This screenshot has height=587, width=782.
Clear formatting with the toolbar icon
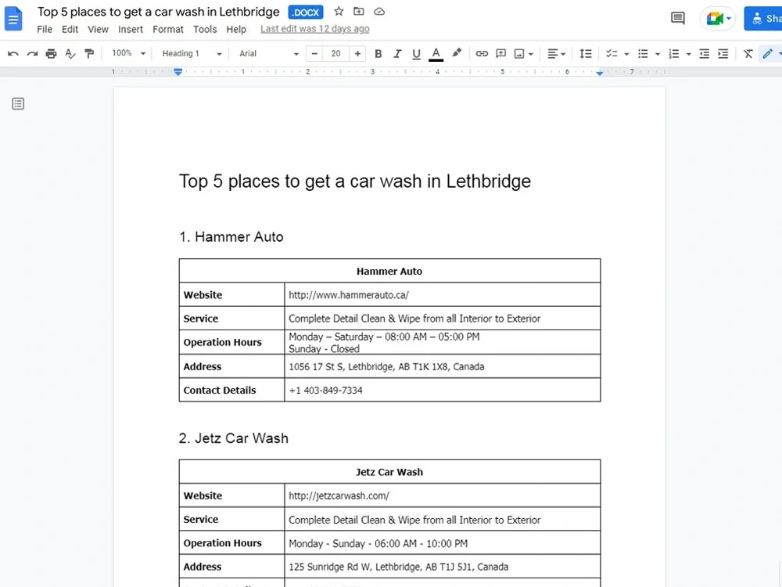click(748, 53)
